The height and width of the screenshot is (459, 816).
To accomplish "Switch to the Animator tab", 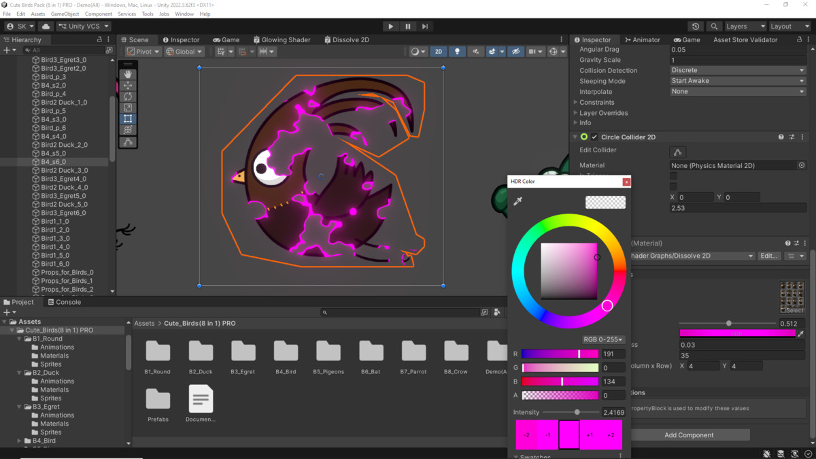I will click(x=643, y=39).
